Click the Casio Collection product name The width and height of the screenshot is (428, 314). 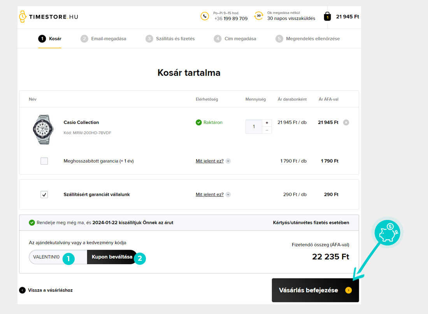click(81, 122)
